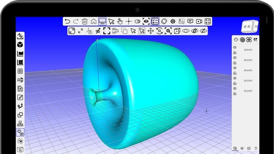Choose the touch hand gesture tool
The height and width of the screenshot is (154, 274).
(120, 21)
